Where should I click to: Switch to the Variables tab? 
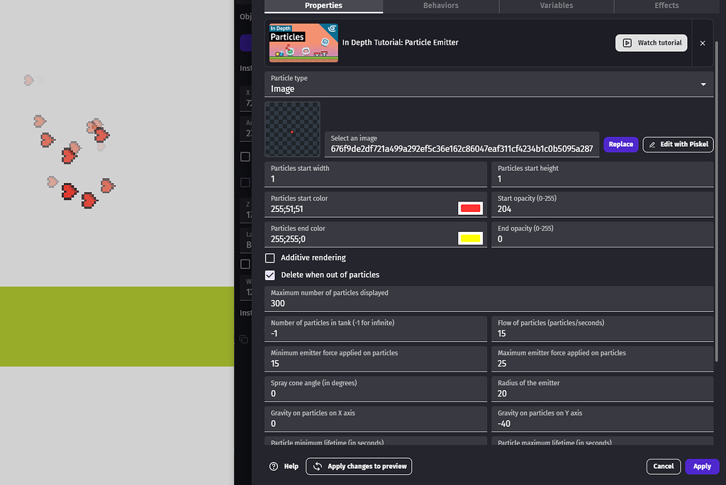click(x=556, y=5)
